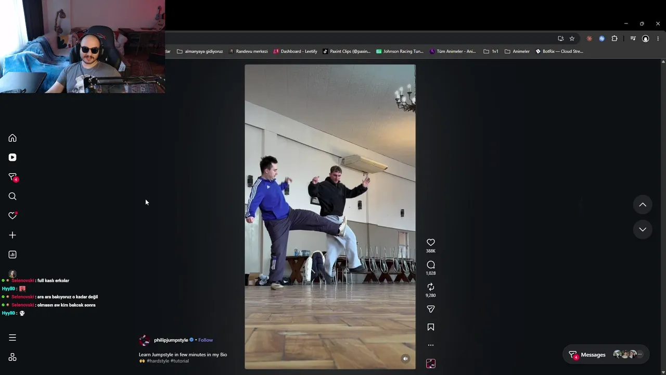The image size is (666, 375).
Task: Click the reel video to pause
Action: [330, 217]
